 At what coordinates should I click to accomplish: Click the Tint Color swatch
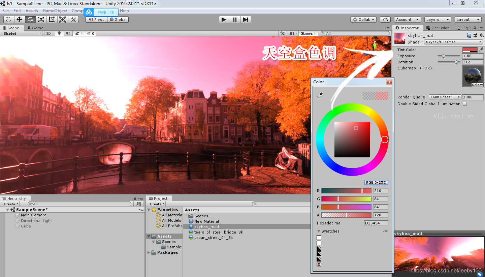pos(470,50)
